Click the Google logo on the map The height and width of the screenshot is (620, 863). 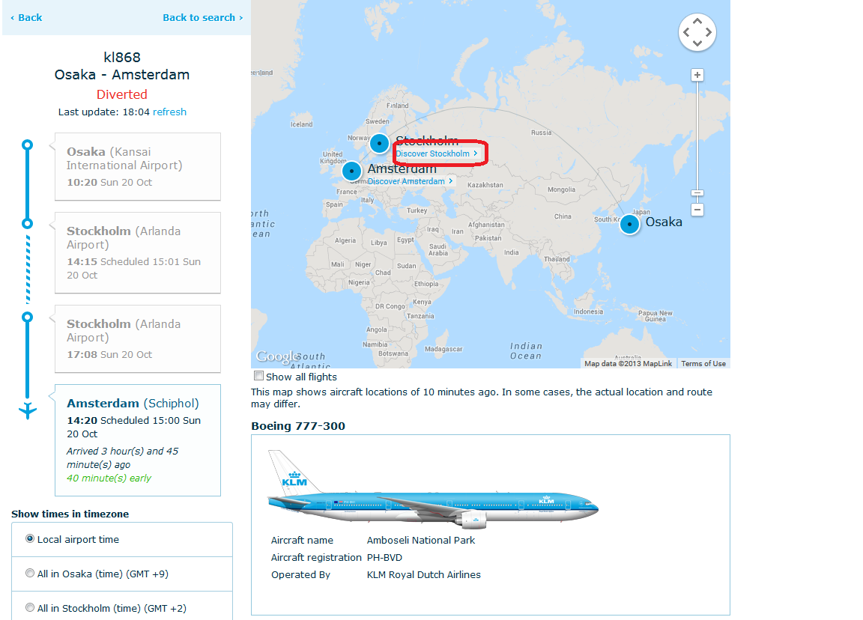277,358
